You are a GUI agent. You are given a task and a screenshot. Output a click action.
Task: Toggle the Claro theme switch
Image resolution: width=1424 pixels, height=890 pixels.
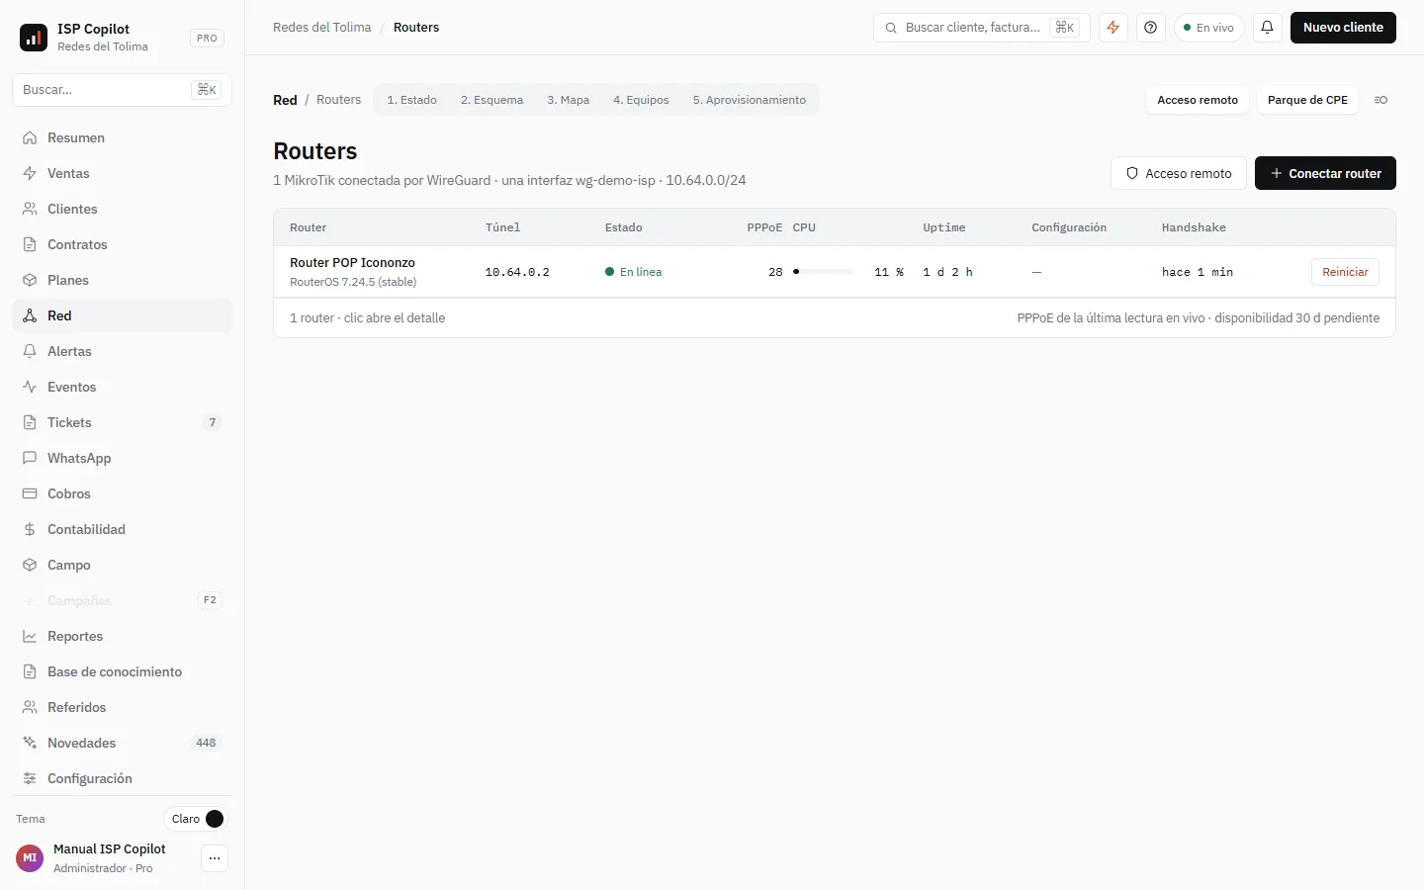coord(195,819)
